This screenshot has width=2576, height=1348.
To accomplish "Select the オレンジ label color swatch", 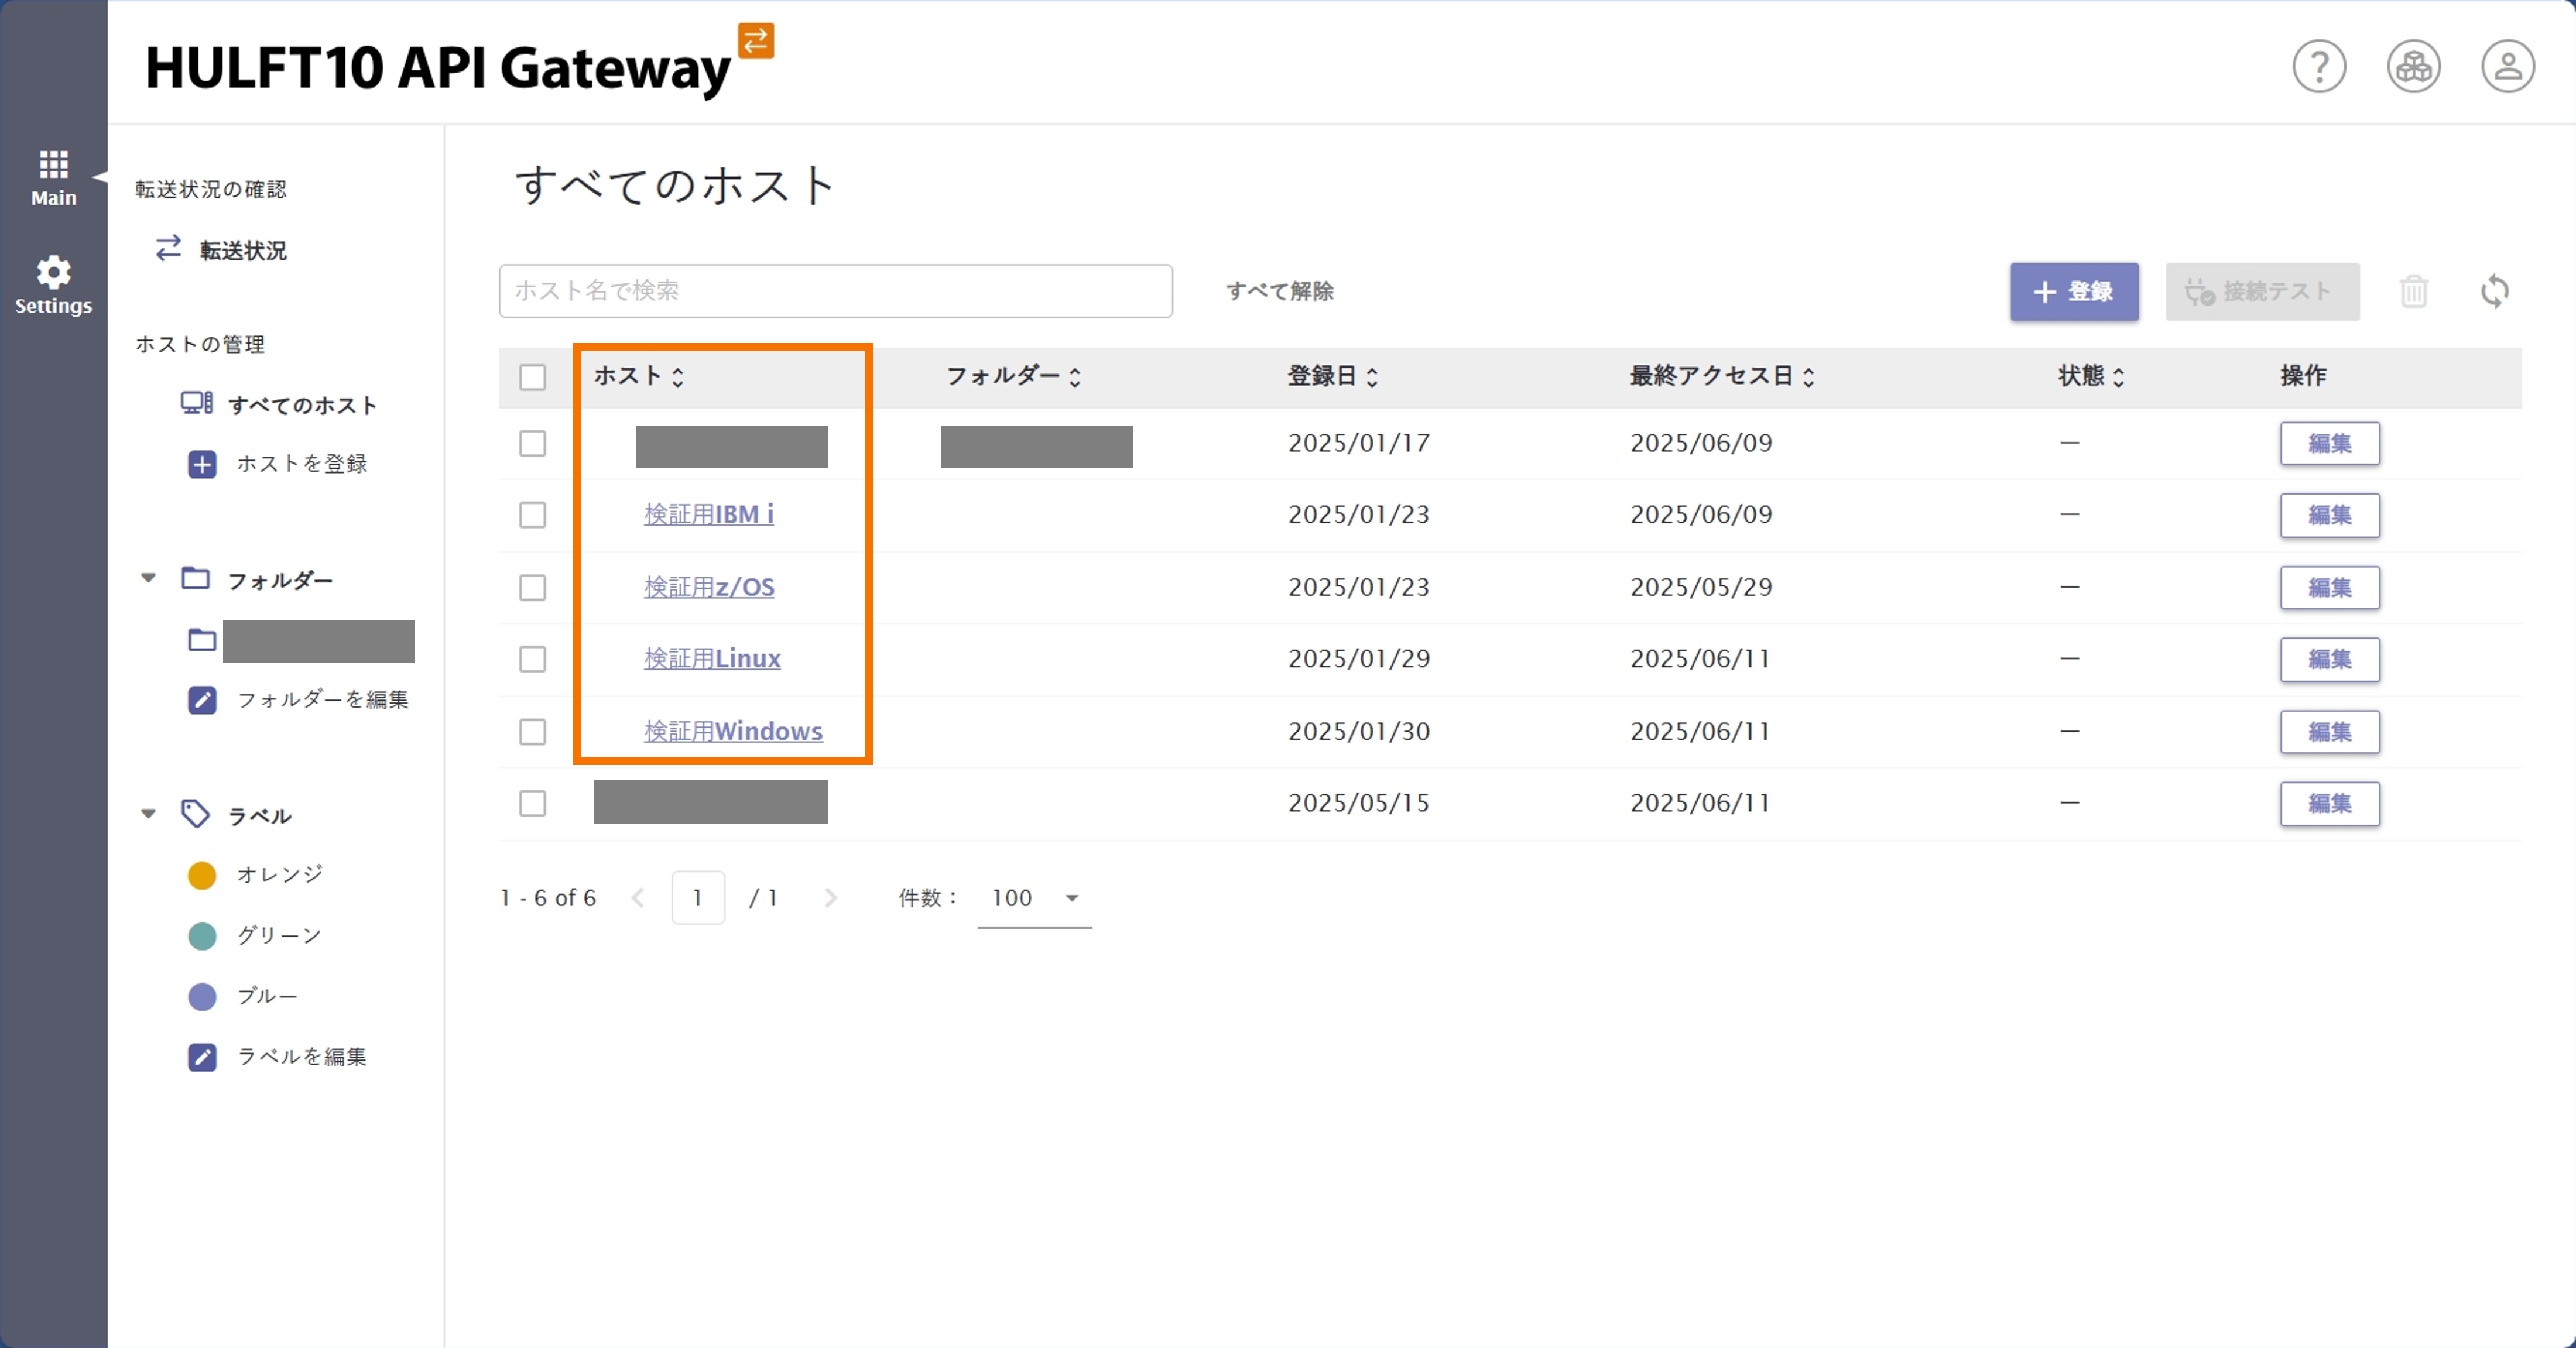I will (202, 875).
